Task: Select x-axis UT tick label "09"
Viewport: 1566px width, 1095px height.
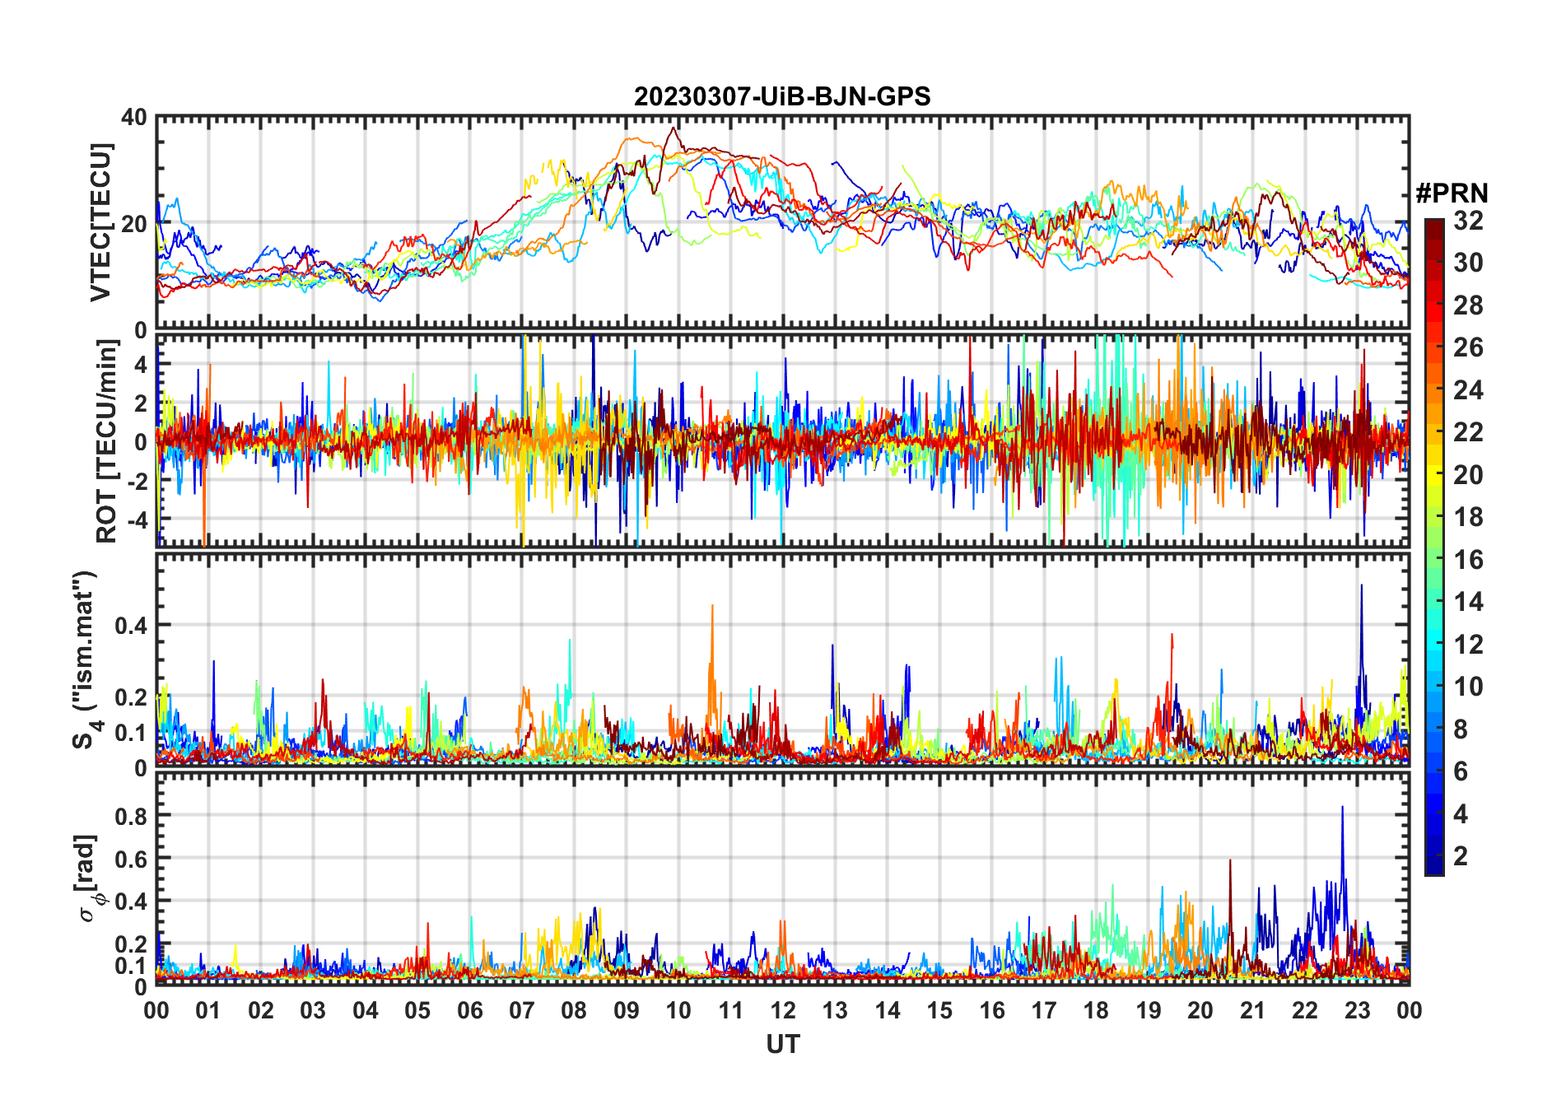Action: (x=627, y=1010)
